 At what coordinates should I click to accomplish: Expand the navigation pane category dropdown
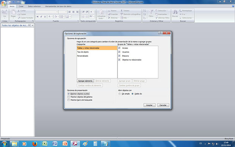[29, 25]
